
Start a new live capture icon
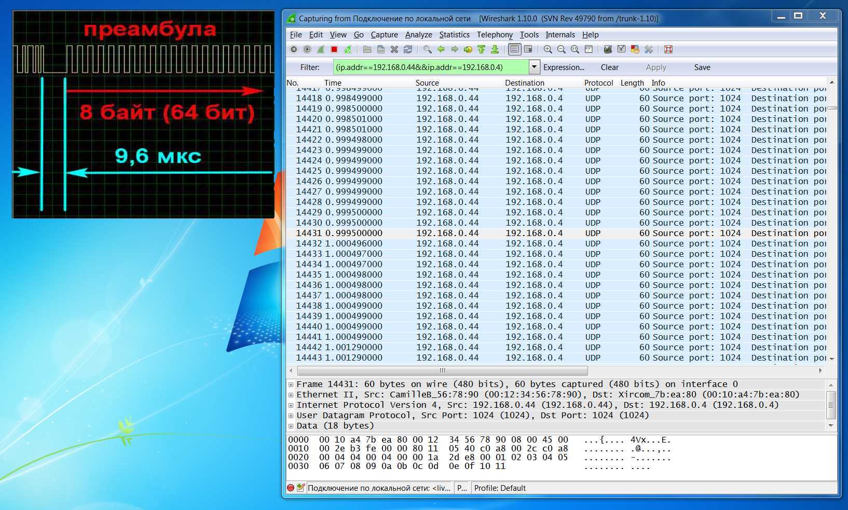[x=321, y=49]
